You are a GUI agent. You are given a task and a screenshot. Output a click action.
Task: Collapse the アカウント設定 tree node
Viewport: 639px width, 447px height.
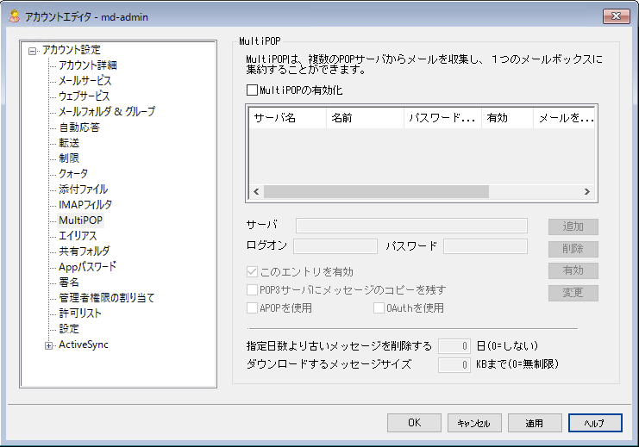(x=33, y=50)
